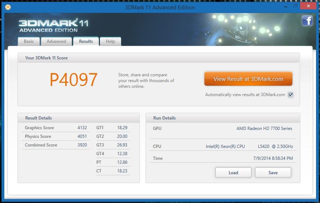Click the GT1 value 18.29
320x203 pixels.
point(122,128)
